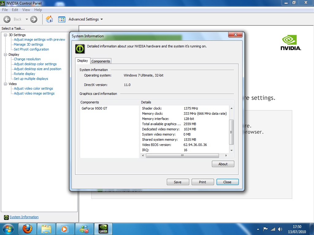Close the System Information dialog with X
This screenshot has width=314, height=235.
tap(235, 35)
